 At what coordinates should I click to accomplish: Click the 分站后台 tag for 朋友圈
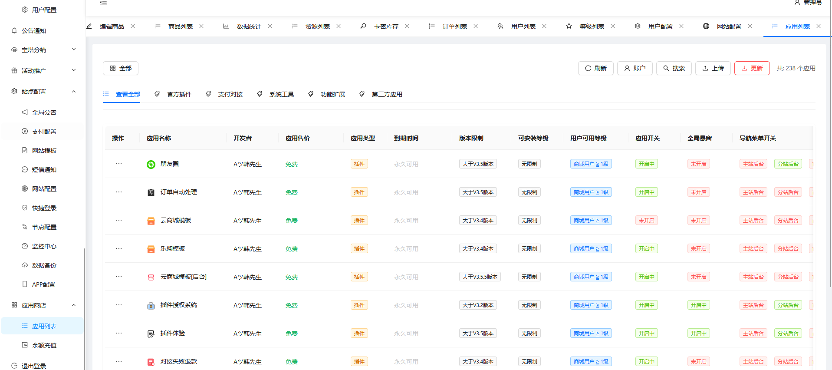tap(788, 164)
